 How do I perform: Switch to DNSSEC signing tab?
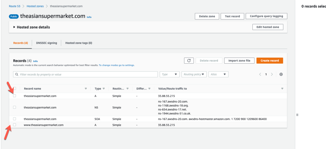click(46, 43)
